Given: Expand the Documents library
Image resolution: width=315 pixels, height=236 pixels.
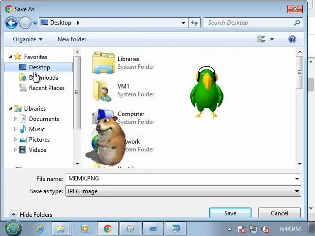Looking at the screenshot, I should pyautogui.click(x=15, y=119).
